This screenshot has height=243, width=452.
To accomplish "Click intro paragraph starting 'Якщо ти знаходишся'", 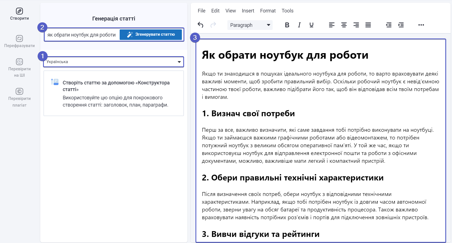I will pos(320,86).
